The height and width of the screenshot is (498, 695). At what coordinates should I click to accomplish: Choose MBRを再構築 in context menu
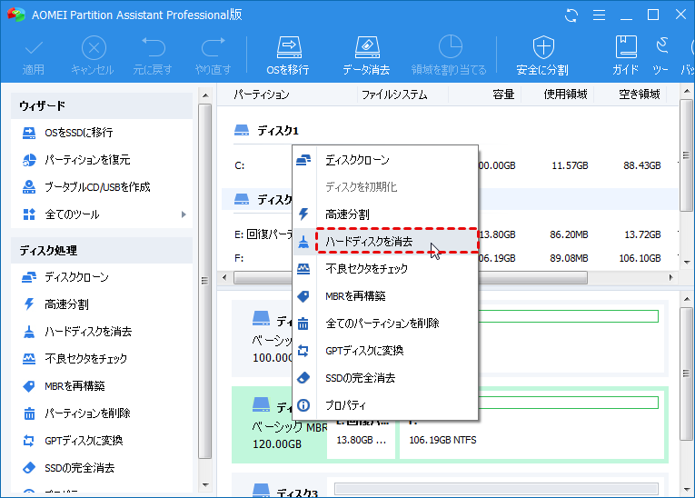click(x=385, y=296)
